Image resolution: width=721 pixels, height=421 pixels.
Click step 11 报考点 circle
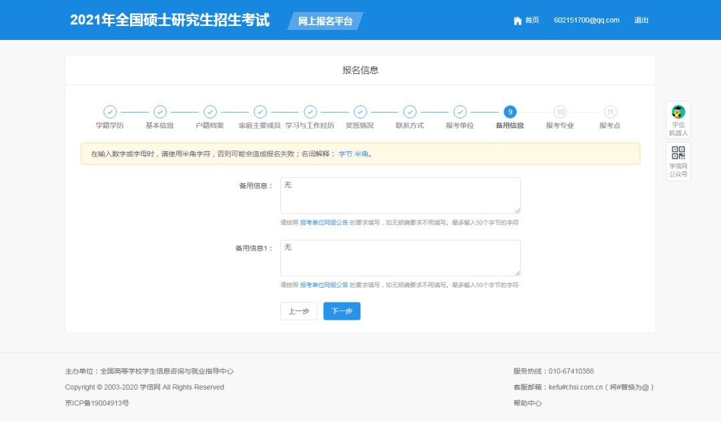[x=608, y=113]
